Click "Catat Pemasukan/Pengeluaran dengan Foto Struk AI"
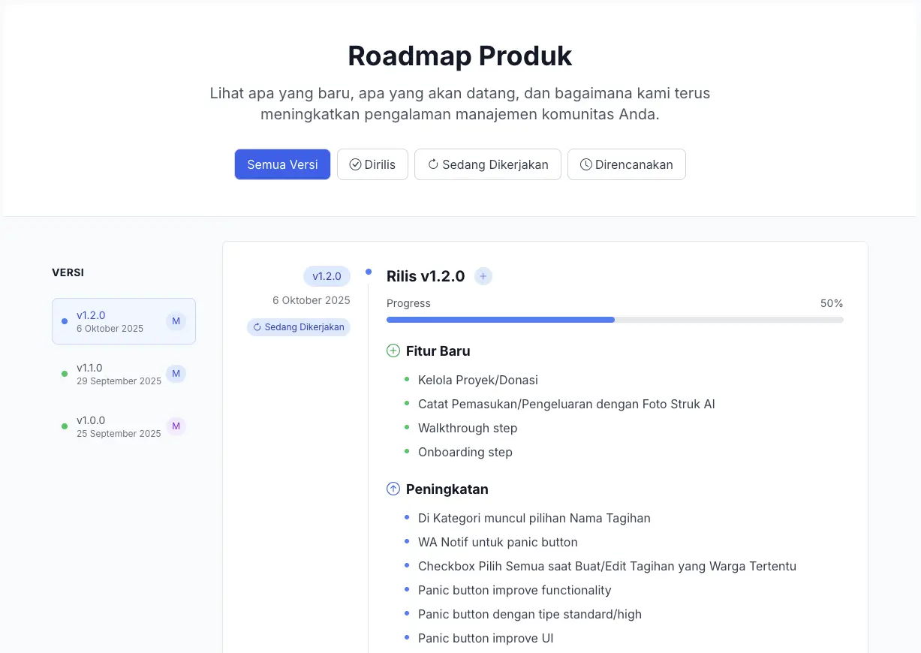921x653 pixels. pos(567,404)
